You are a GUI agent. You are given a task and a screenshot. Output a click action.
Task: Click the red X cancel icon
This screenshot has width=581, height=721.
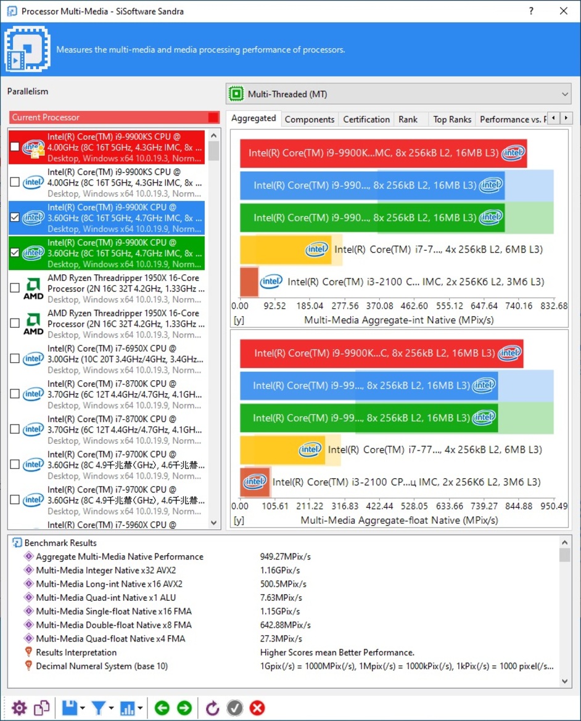tap(257, 707)
